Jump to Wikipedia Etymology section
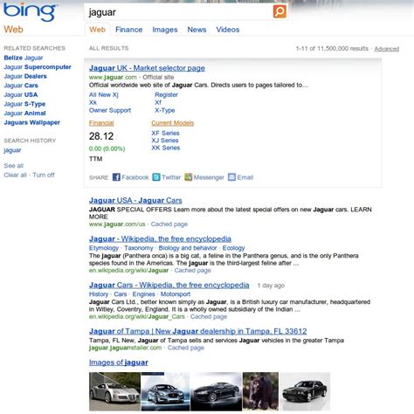 point(104,248)
